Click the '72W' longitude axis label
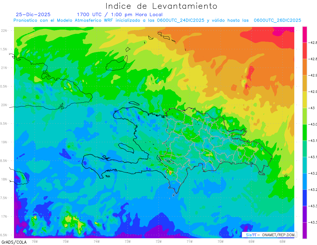The image size is (317, 245). pos(158,241)
